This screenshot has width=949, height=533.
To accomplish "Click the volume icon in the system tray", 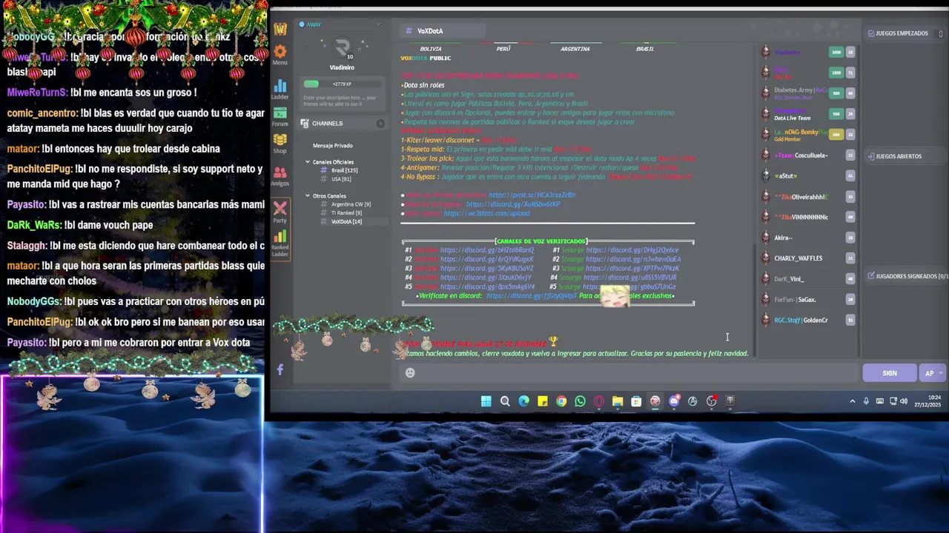I will click(x=904, y=401).
